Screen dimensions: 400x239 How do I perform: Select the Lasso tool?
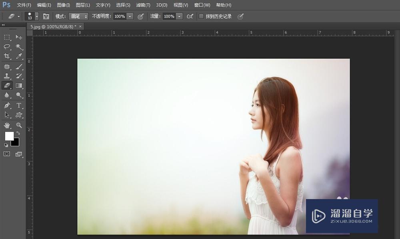point(7,47)
